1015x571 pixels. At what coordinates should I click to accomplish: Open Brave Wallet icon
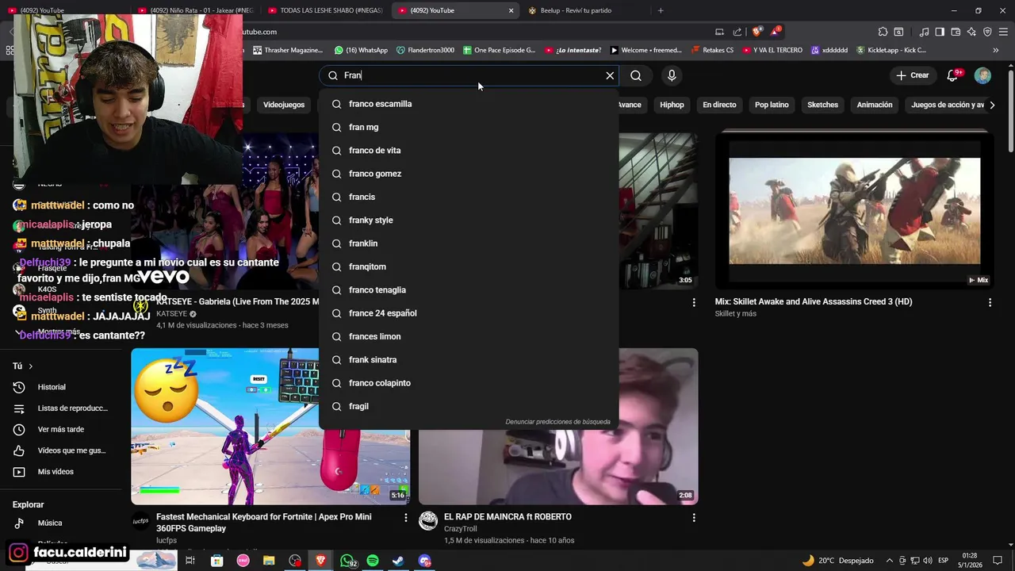point(956,32)
